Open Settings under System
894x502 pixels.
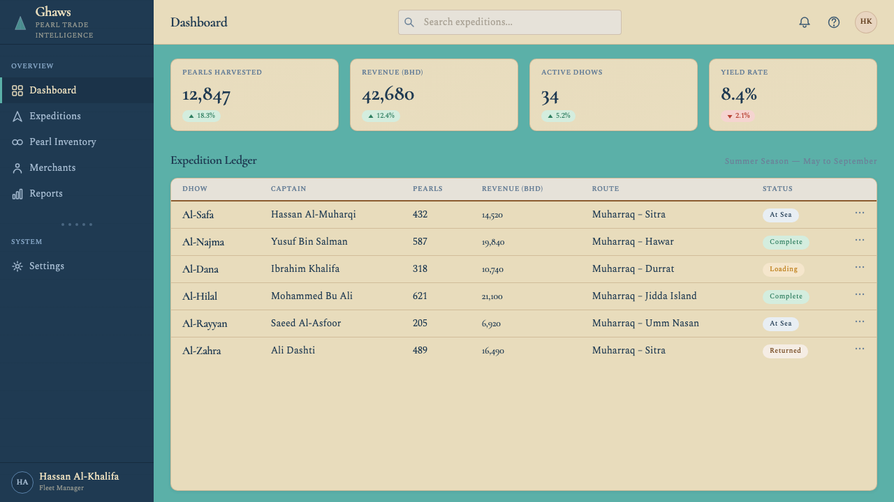coord(77,266)
